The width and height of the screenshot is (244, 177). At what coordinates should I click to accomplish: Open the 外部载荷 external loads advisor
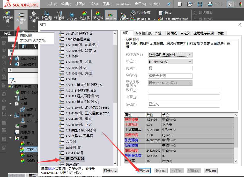pos(47,16)
